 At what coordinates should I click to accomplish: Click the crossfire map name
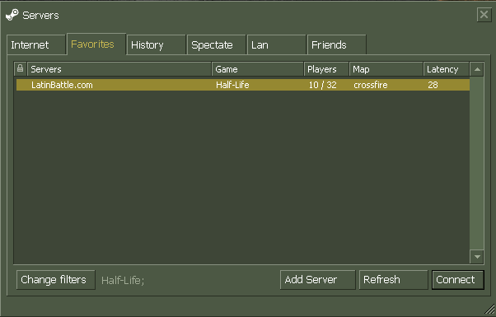click(371, 85)
